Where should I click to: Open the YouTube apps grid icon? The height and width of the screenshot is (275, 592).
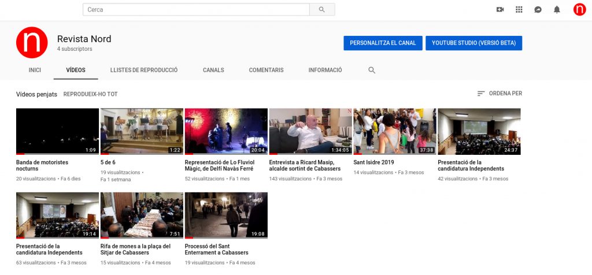coord(519,10)
